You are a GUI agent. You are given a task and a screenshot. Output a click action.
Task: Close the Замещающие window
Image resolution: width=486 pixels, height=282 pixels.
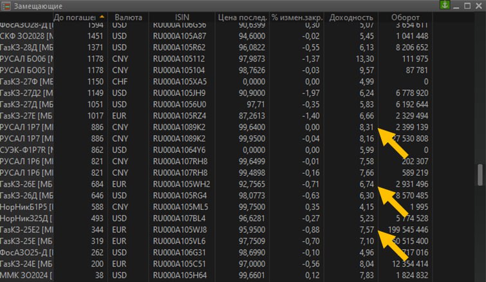click(x=479, y=6)
